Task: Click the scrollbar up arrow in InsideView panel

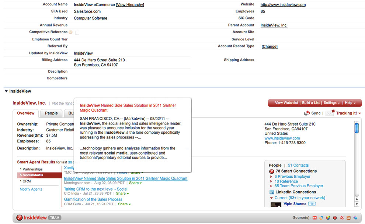Action: [x=357, y=199]
